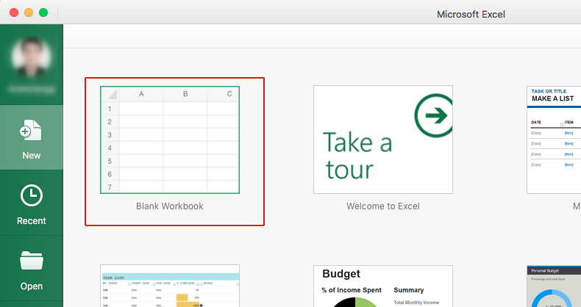
Task: Click the blurred user profile avatar
Action: point(32,57)
